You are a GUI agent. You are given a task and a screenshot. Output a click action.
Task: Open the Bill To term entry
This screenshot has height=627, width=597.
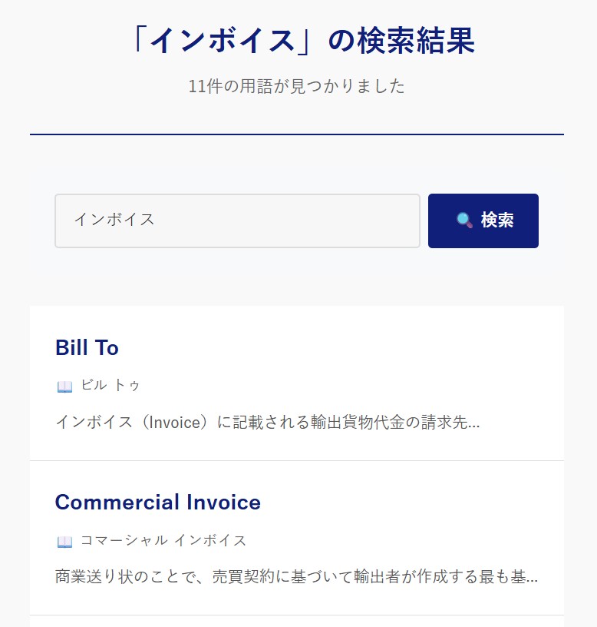pos(87,347)
